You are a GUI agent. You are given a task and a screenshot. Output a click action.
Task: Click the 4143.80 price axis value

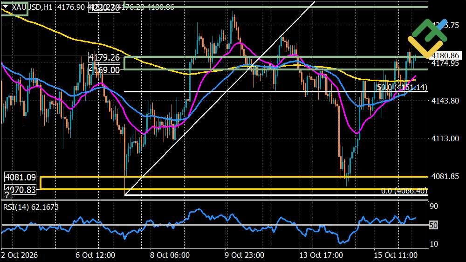[x=445, y=101]
